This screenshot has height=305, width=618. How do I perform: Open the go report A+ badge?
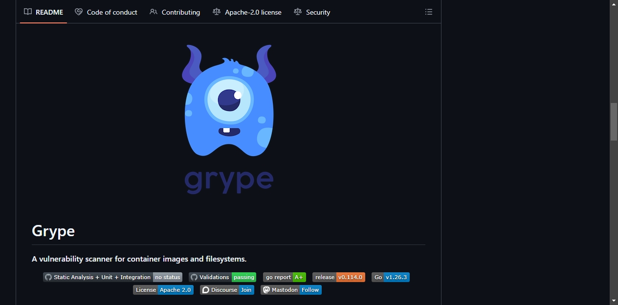tap(285, 277)
